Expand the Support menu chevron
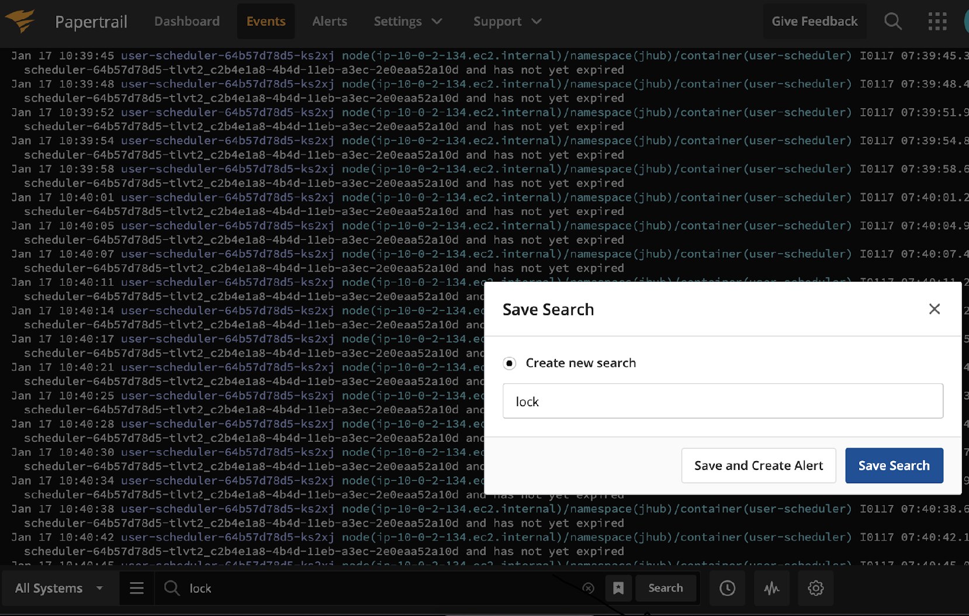The width and height of the screenshot is (969, 616). (x=537, y=21)
